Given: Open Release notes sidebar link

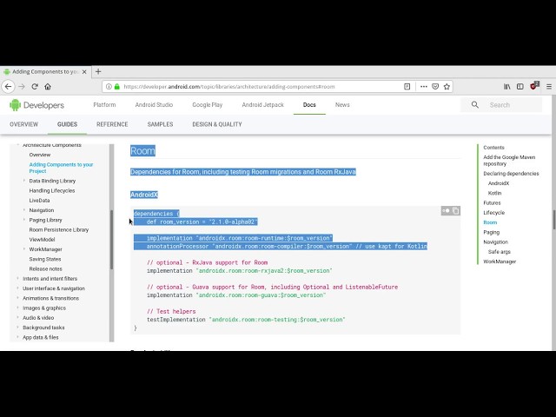Looking at the screenshot, I should click(x=45, y=268).
